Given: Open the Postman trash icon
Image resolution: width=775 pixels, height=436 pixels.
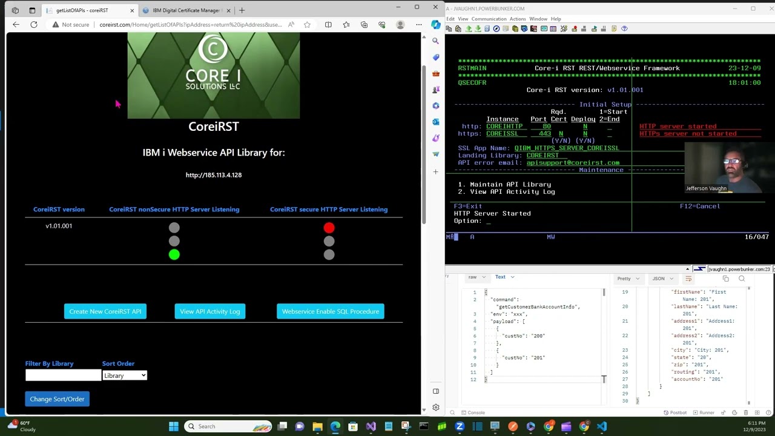Looking at the screenshot, I should click(747, 412).
